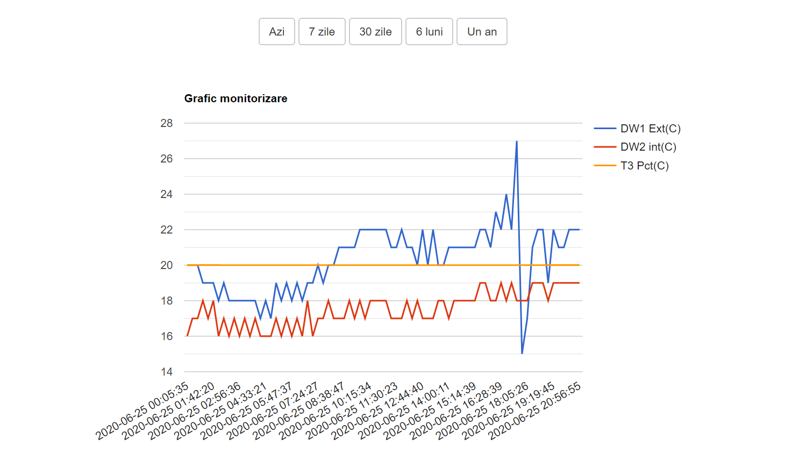Click the blue legend line for DW1 Ext
This screenshot has height=452, width=785.
click(605, 129)
